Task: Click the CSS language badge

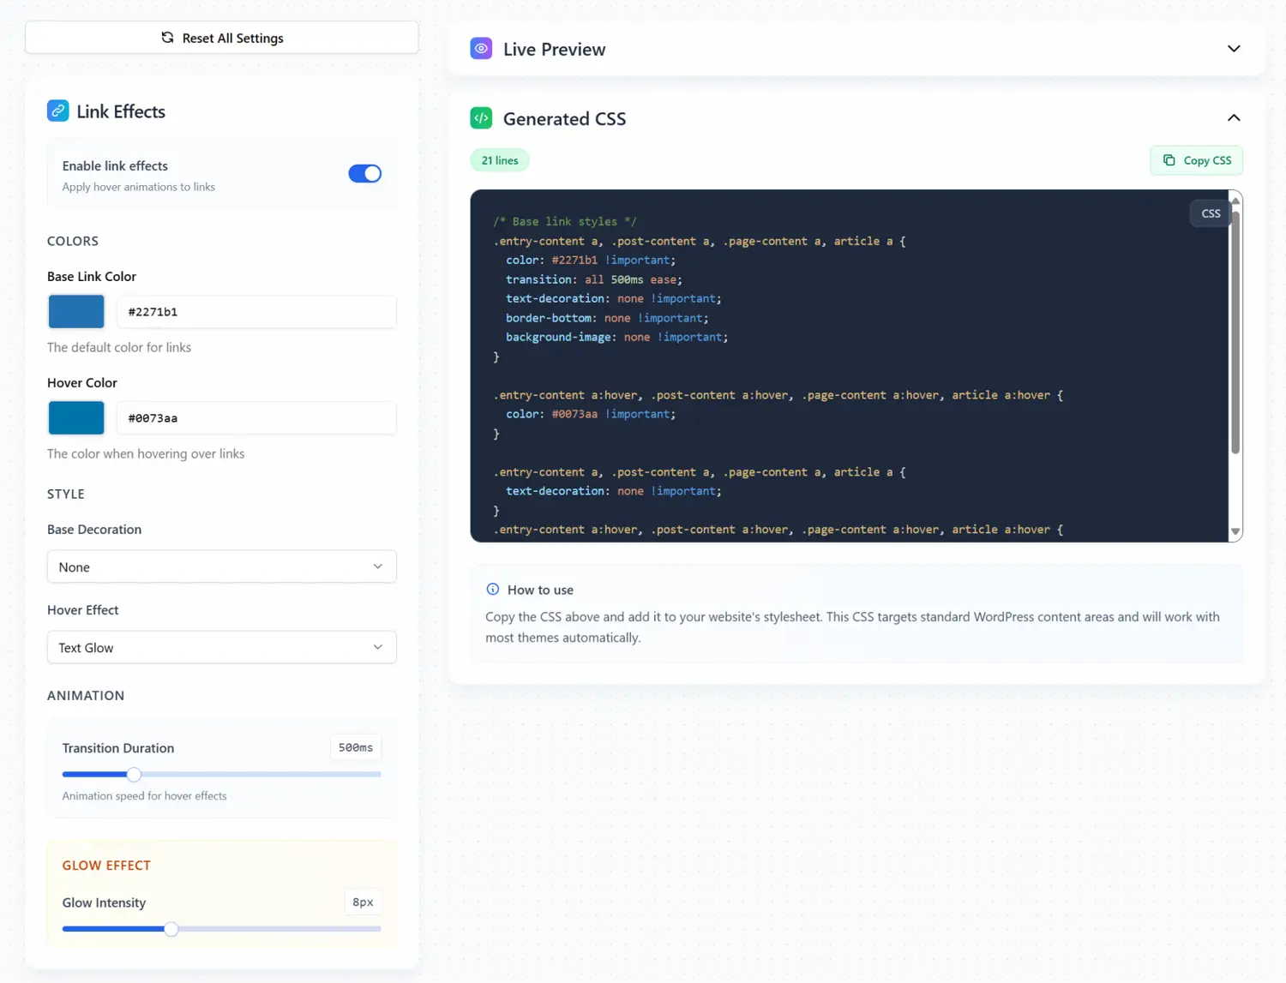Action: click(1211, 213)
